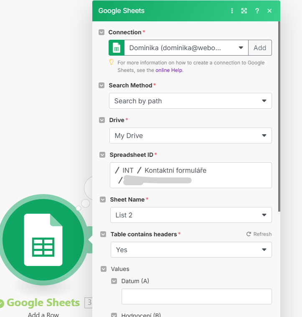This screenshot has height=317, width=302.
Task: Close the Google Sheets settings panel
Action: [269, 11]
